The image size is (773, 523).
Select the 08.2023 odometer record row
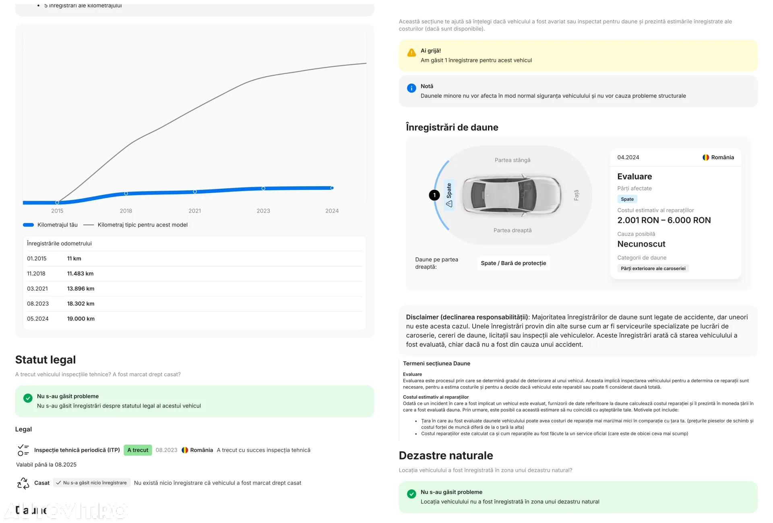tap(194, 304)
